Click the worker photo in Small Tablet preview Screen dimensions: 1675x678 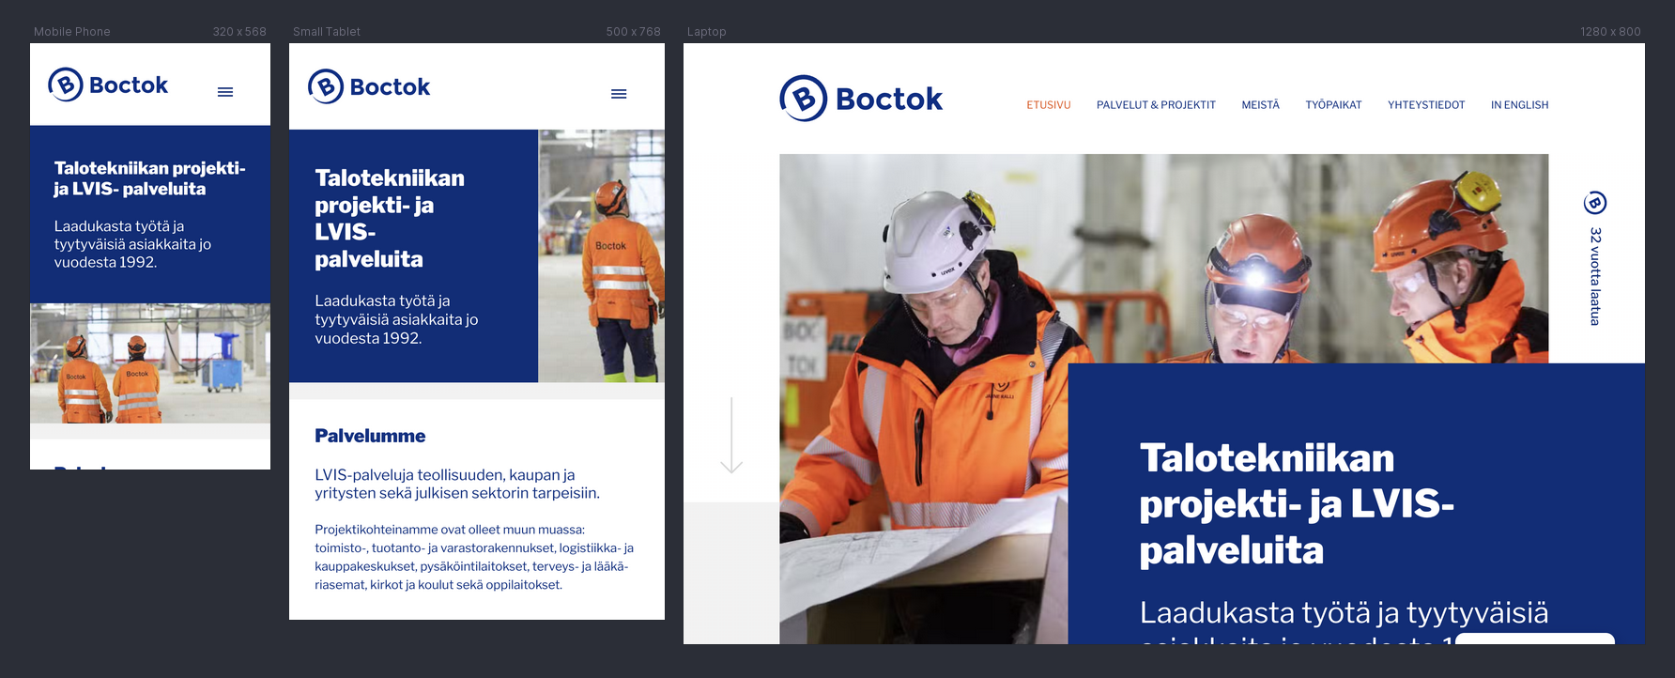[601, 255]
